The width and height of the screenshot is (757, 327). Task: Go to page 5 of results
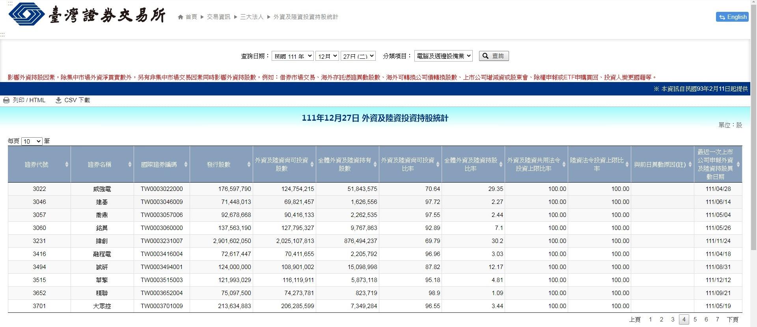point(695,320)
